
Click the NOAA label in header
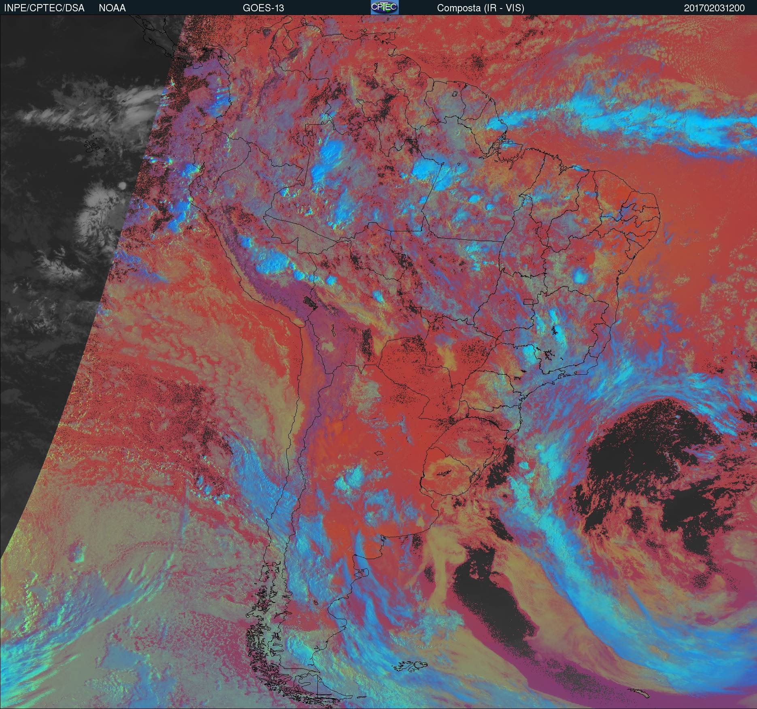pyautogui.click(x=112, y=8)
